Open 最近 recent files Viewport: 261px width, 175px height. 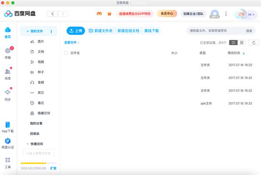(x=37, y=103)
